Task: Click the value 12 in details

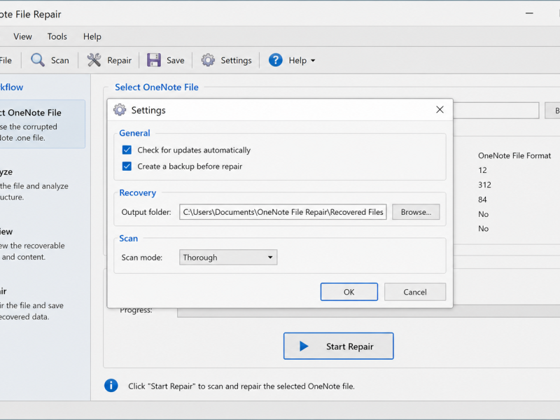Action: pyautogui.click(x=482, y=170)
